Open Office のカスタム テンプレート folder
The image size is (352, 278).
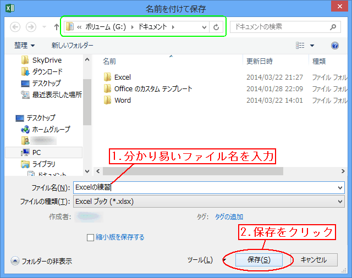[x=153, y=89]
